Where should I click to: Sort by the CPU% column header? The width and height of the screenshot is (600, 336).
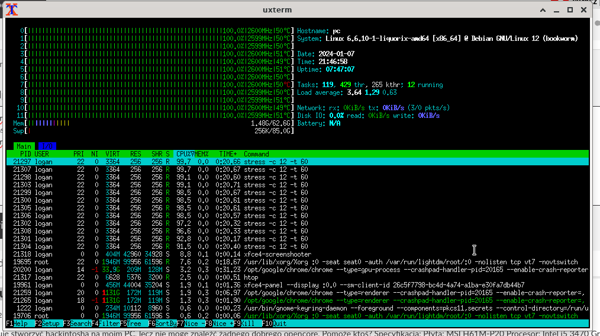[185, 154]
